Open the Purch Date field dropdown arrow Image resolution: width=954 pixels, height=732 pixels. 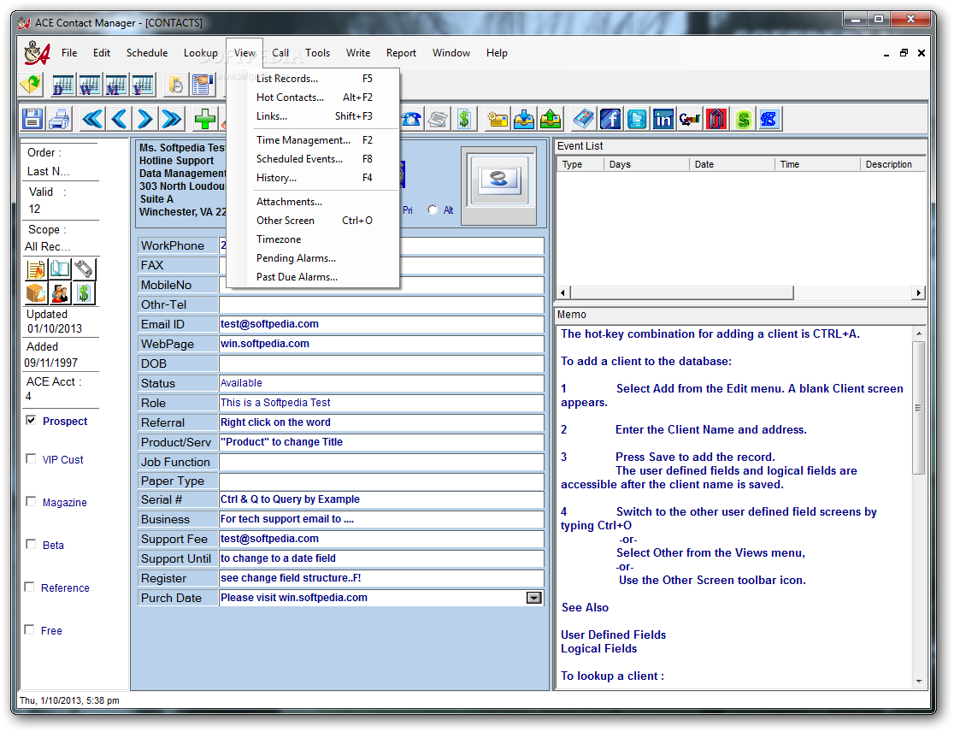[533, 598]
